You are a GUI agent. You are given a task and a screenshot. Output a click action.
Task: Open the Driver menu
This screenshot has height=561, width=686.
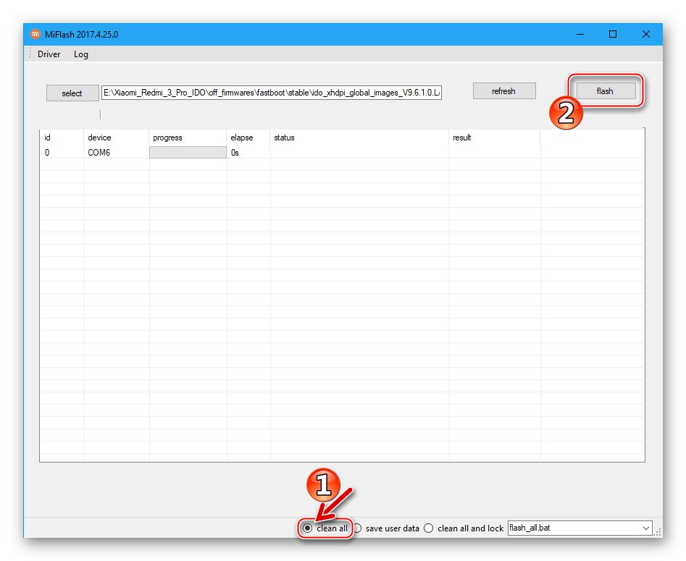coord(49,54)
